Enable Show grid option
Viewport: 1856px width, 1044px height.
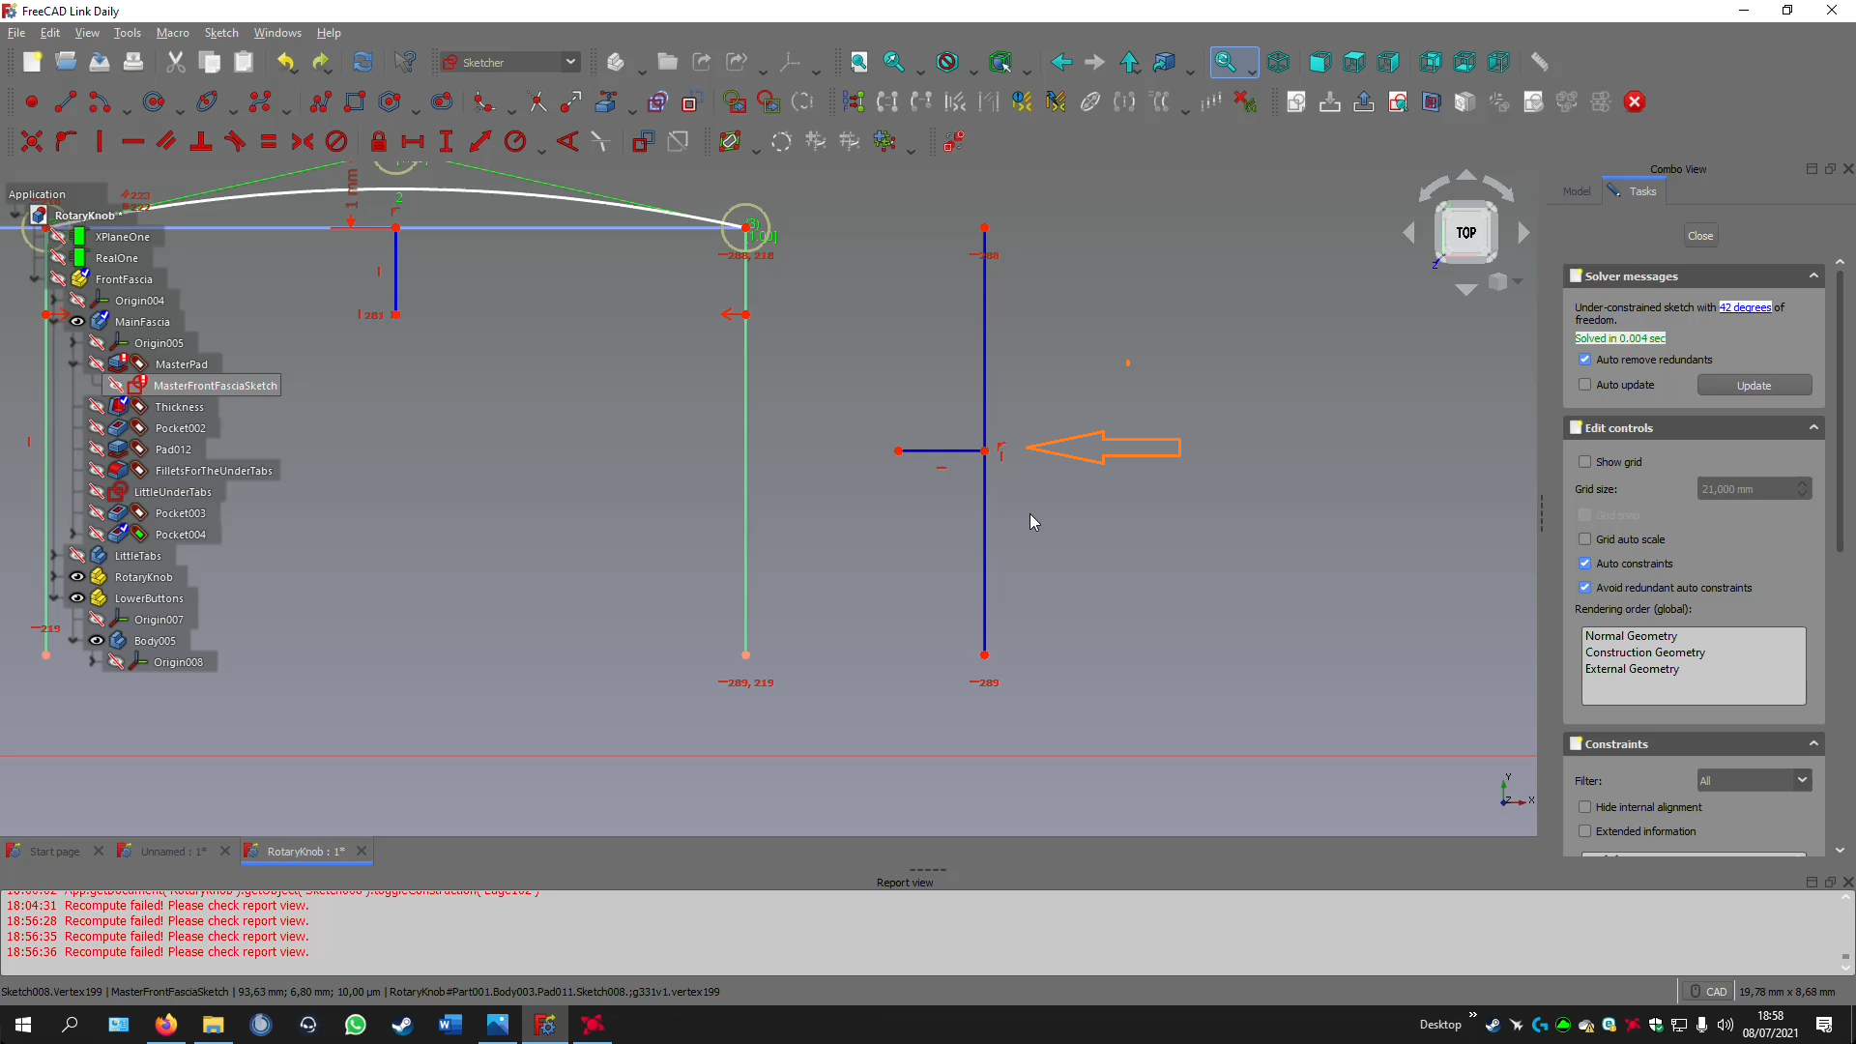pyautogui.click(x=1586, y=461)
